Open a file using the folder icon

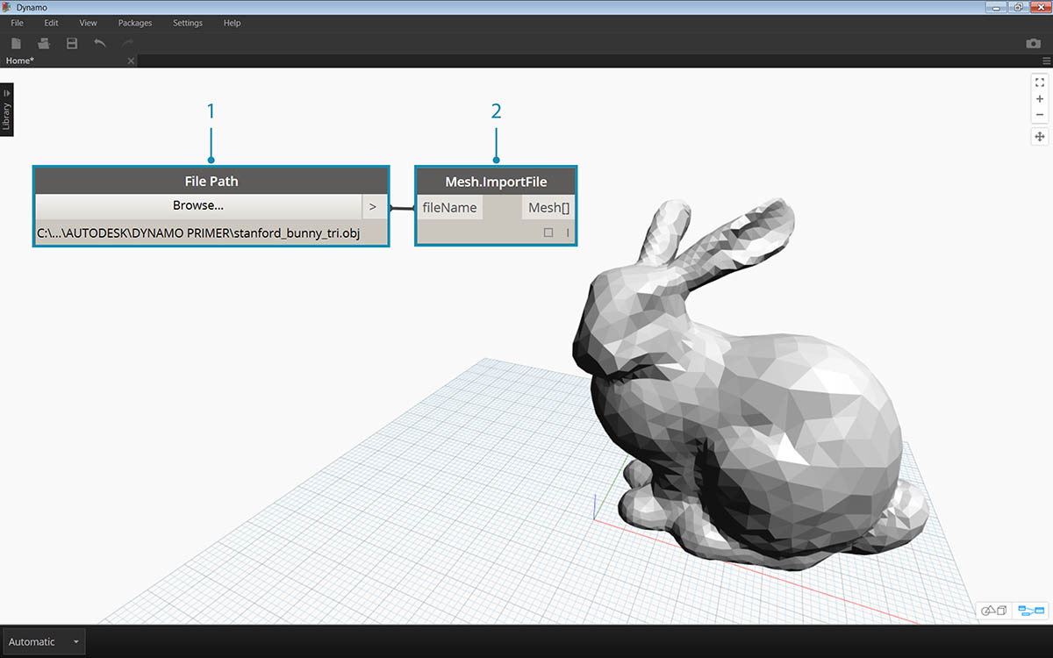coord(44,43)
